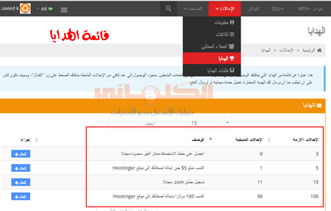The image size is (331, 211).
Task: Click the ابحث search input field
Action: coord(132,123)
